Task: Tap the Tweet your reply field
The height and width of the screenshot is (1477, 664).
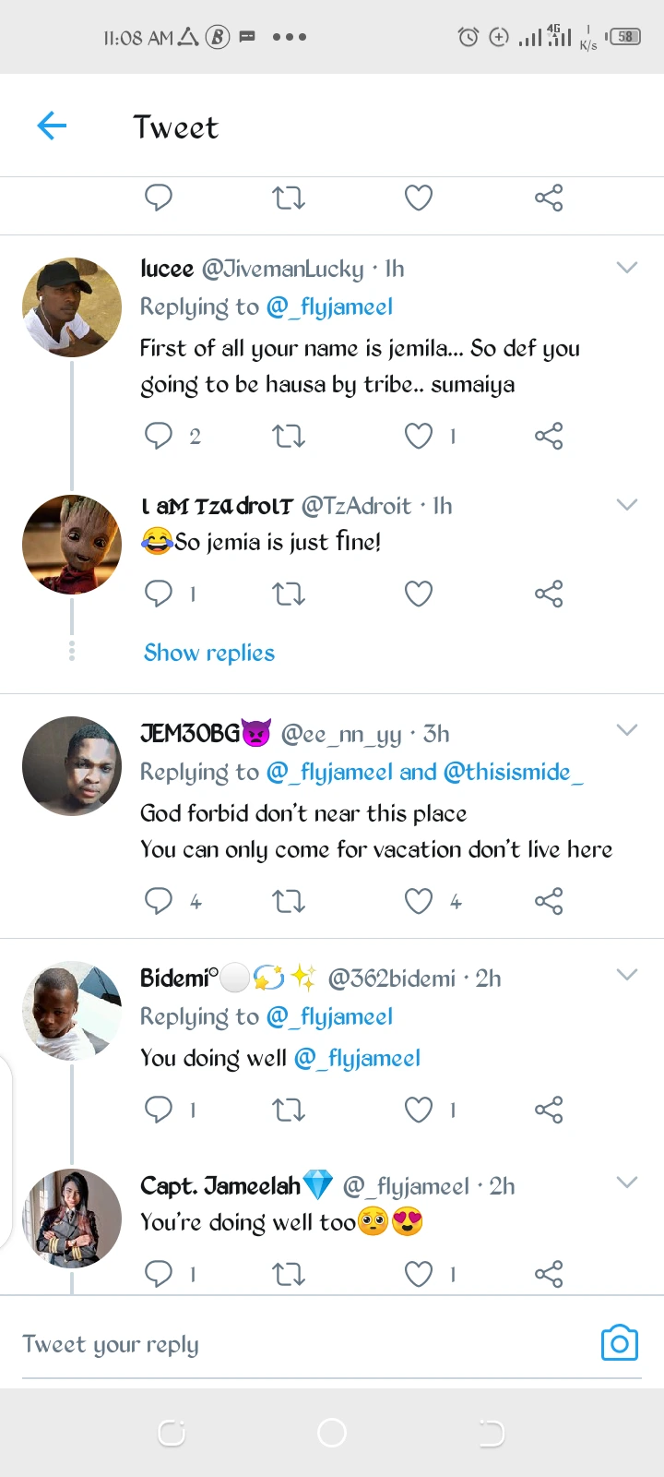Action: [277, 1344]
